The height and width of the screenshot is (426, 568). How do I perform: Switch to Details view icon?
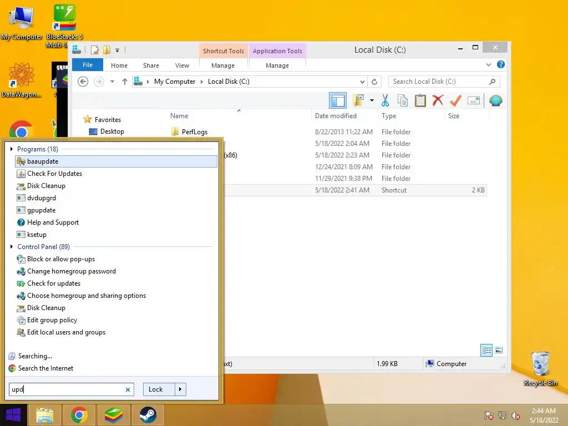pos(486,350)
